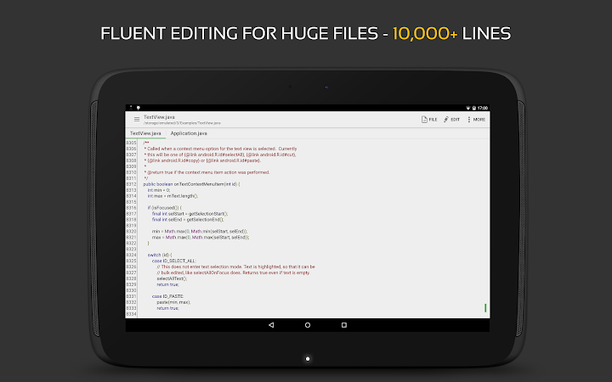The width and height of the screenshot is (612, 382).
Task: Open the FILE menu
Action: (x=429, y=120)
